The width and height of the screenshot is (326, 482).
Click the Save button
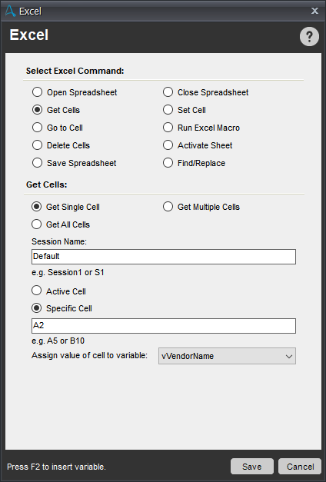[x=252, y=467]
